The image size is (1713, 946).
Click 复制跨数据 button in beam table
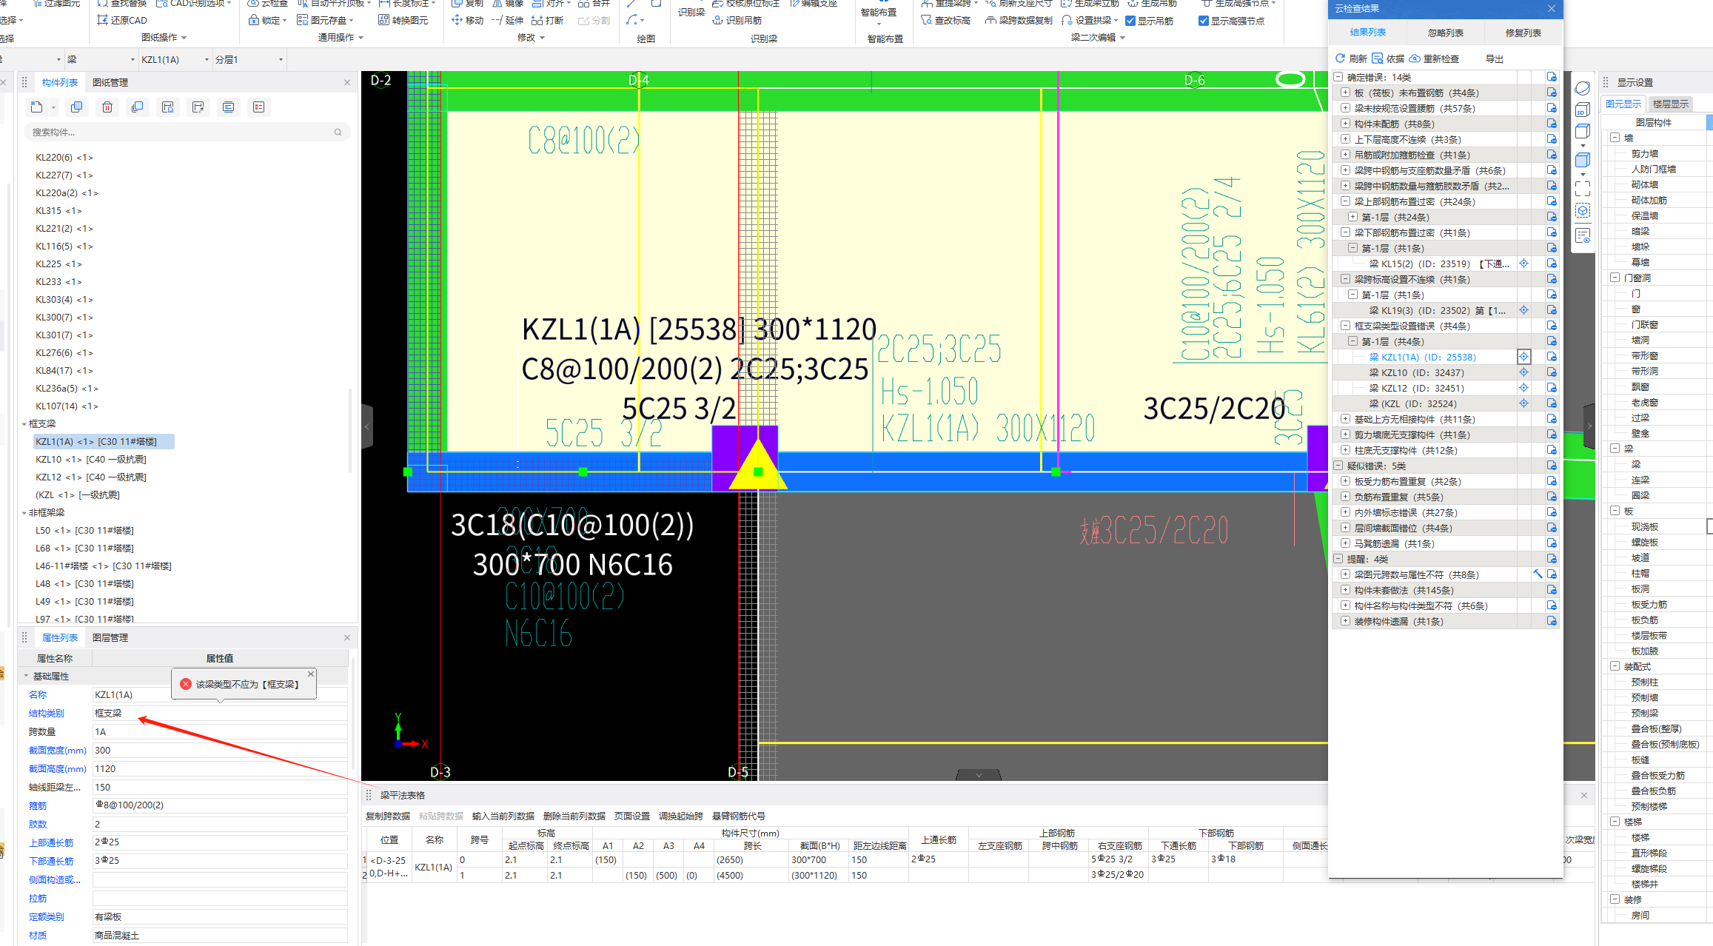click(x=388, y=816)
